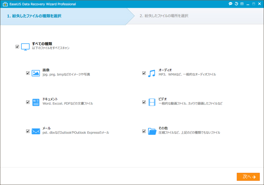Click the オーディオ label text

tap(165, 70)
